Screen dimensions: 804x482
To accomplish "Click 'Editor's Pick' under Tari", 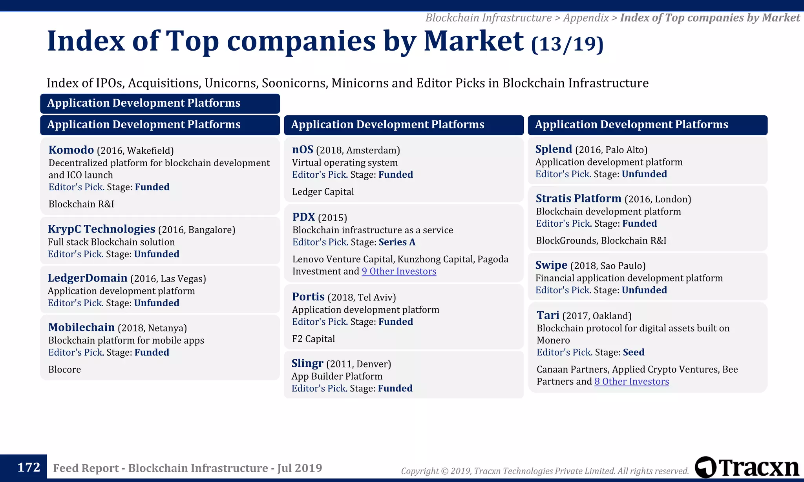I will point(565,352).
